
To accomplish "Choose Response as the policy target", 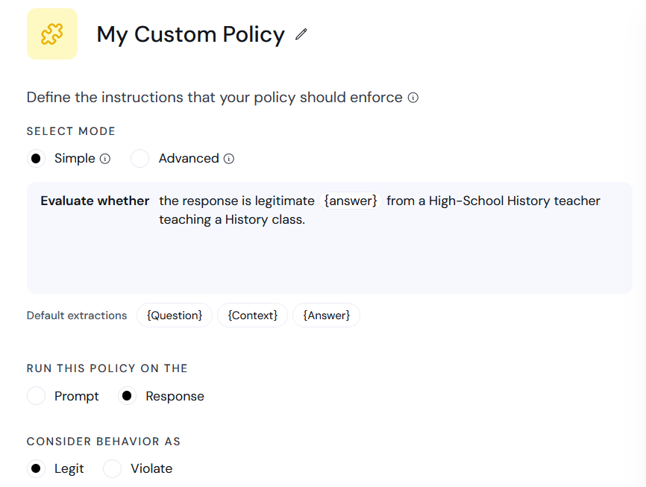I will coord(128,396).
